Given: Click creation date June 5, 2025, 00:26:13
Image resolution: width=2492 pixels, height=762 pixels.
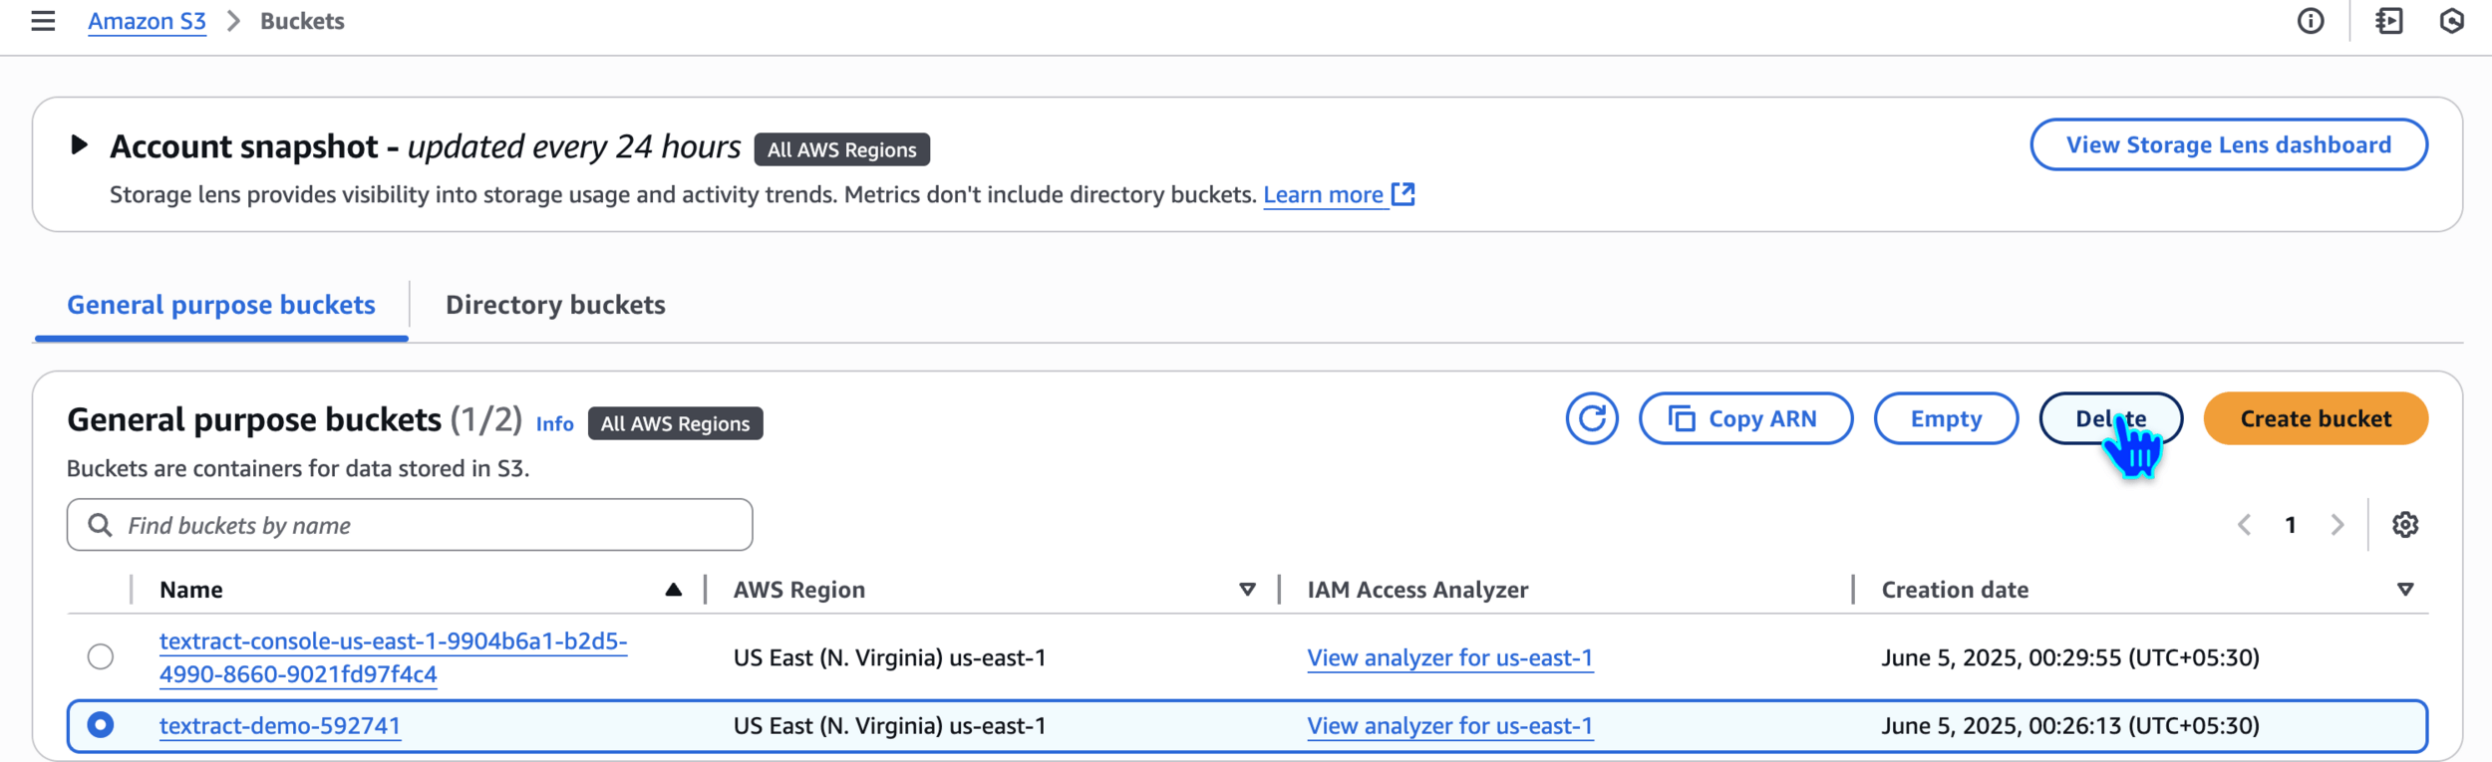Looking at the screenshot, I should click(2069, 725).
